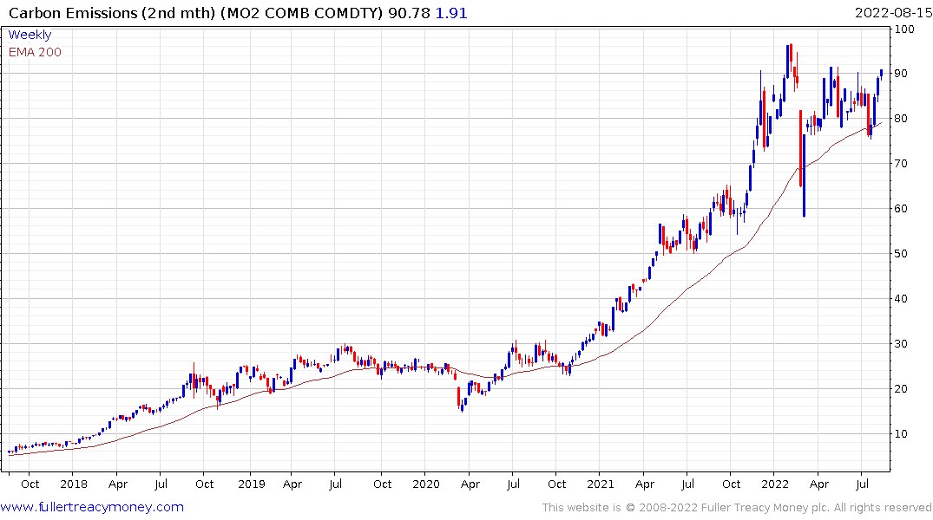Click the 2022 x-axis label
The width and height of the screenshot is (933, 520).
click(775, 484)
